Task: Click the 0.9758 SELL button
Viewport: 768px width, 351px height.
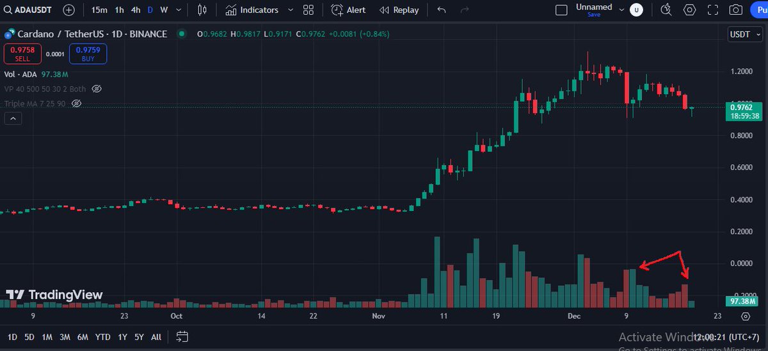Action: point(22,54)
